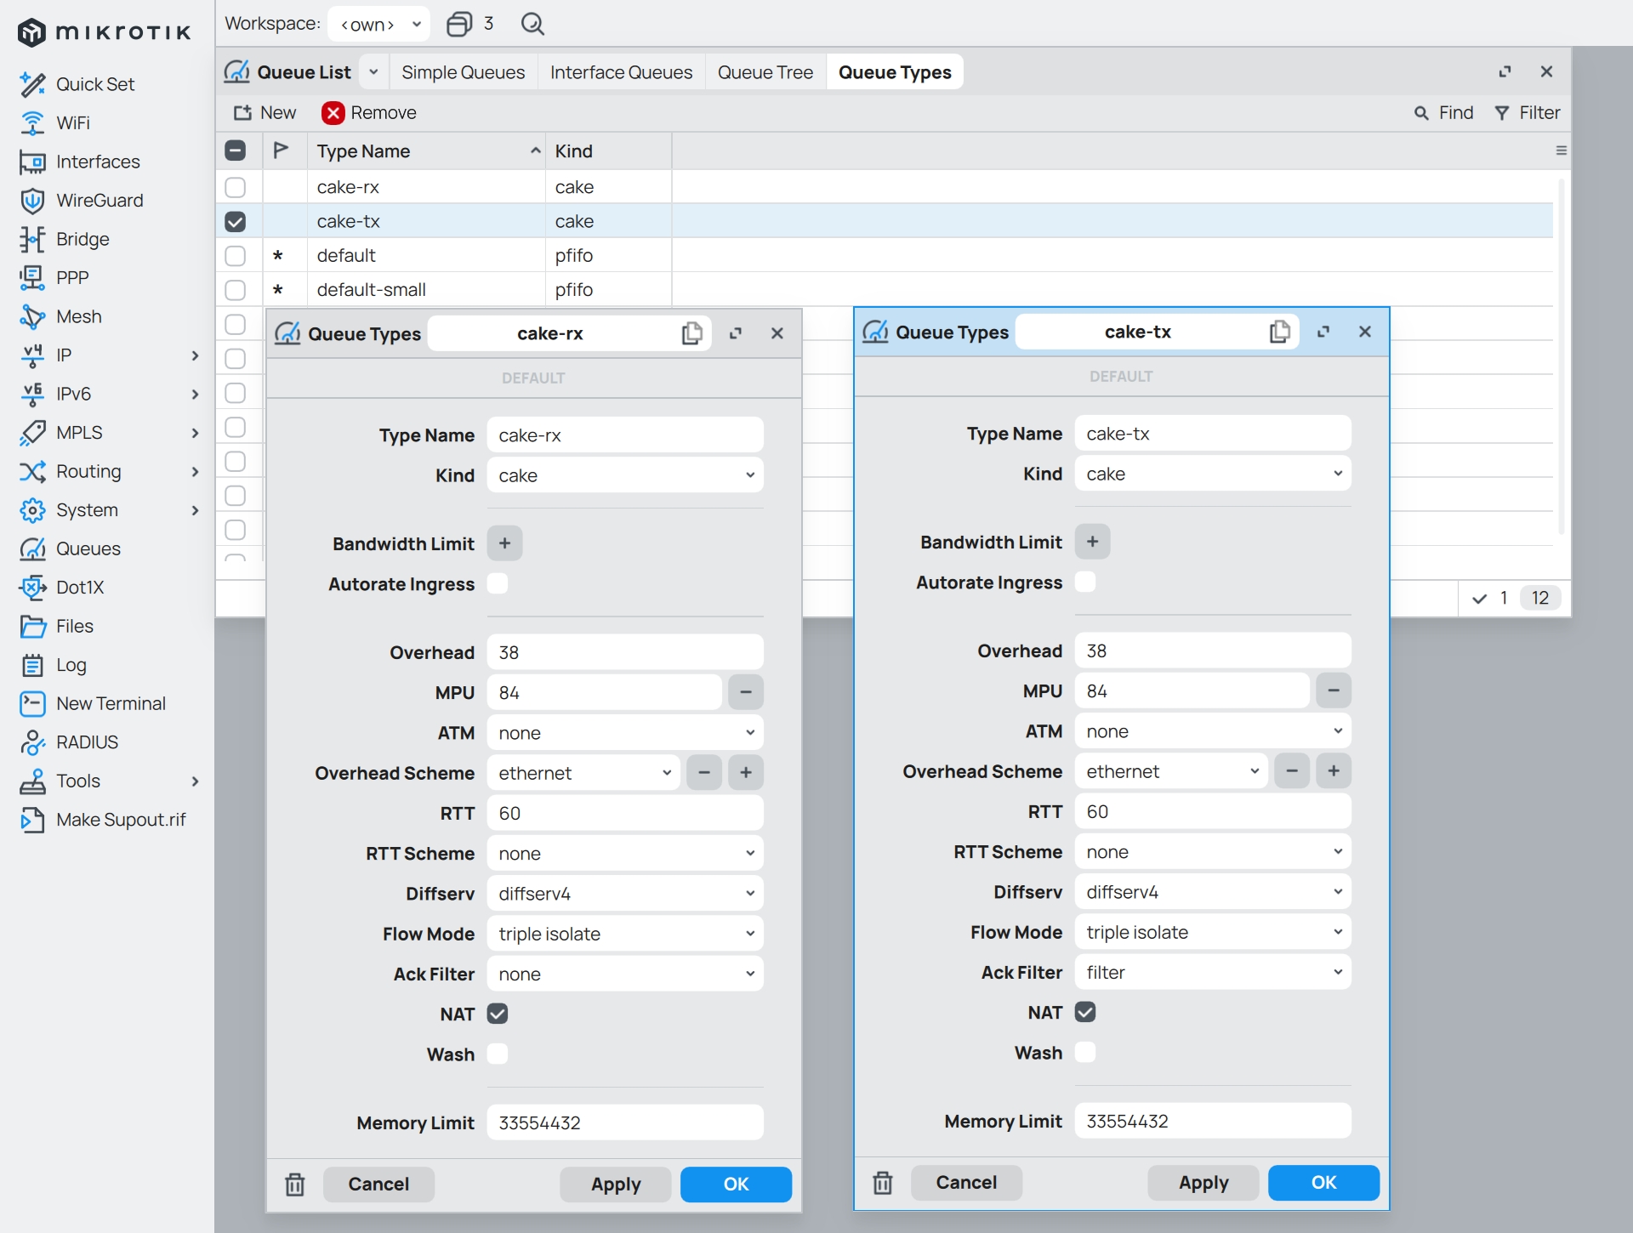The height and width of the screenshot is (1233, 1633).
Task: Uncheck the cake-tx row checkbox
Action: click(x=236, y=221)
